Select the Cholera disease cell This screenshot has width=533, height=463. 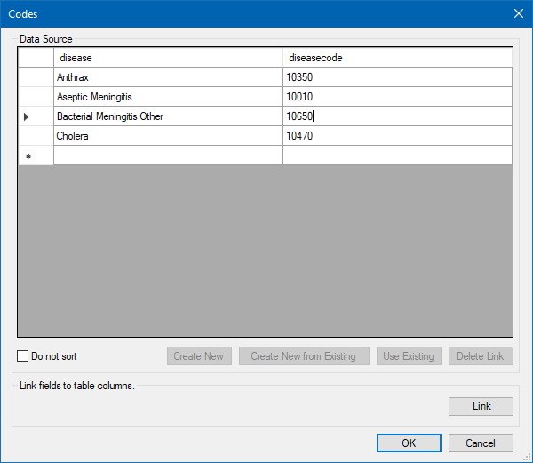click(168, 136)
